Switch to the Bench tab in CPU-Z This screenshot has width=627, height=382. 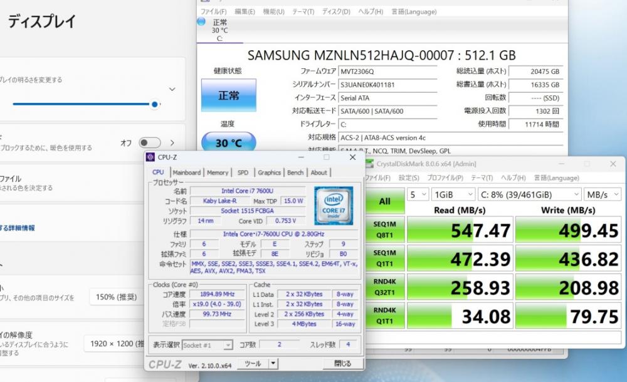point(295,172)
